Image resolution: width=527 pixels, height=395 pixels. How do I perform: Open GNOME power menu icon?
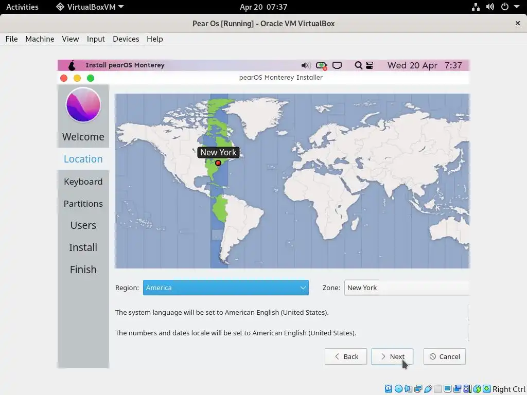505,7
